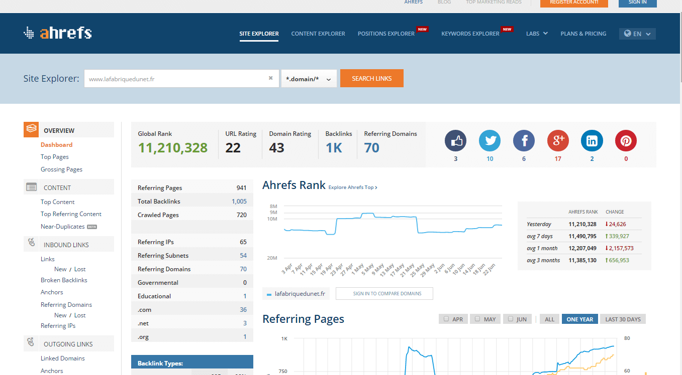The width and height of the screenshot is (682, 375).
Task: Click the Google Plus icon
Action: pos(558,141)
